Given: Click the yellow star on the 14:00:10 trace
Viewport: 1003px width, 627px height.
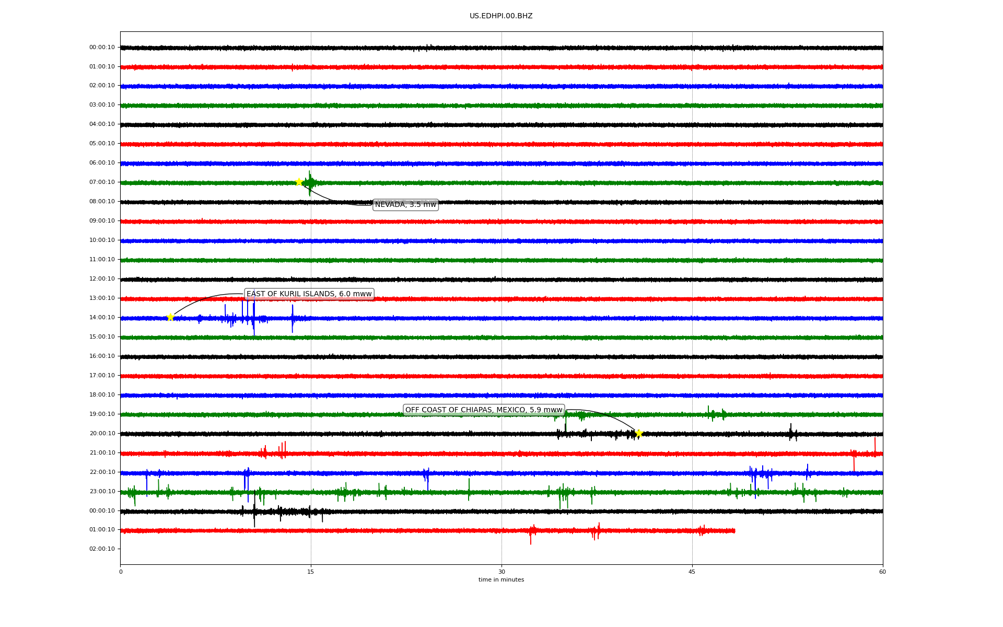Looking at the screenshot, I should (x=170, y=317).
